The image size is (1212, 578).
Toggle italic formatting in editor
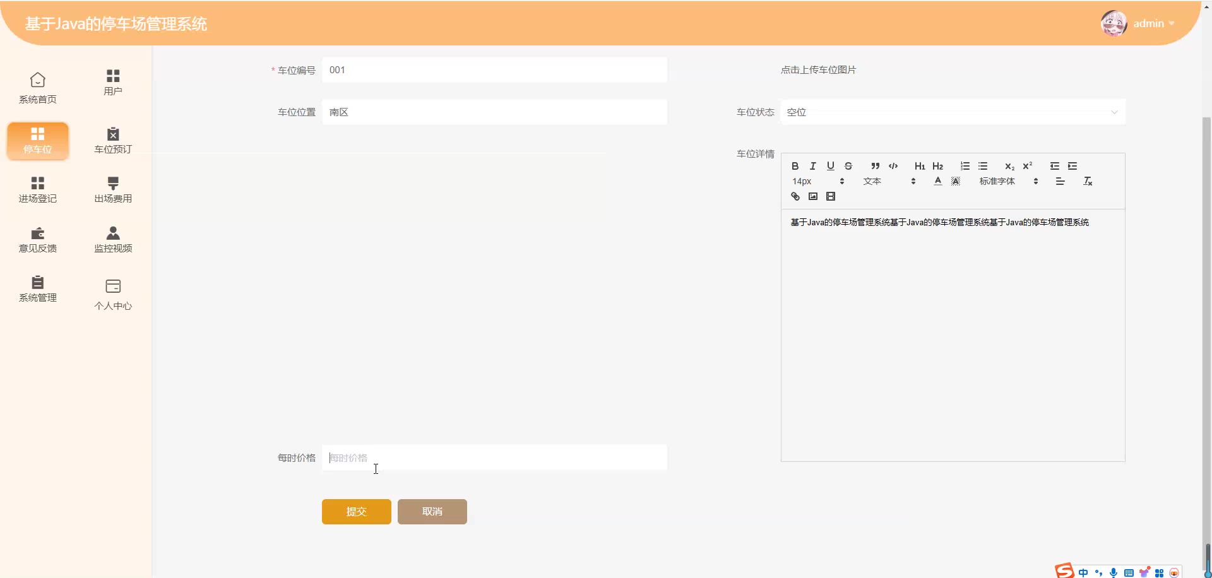813,166
